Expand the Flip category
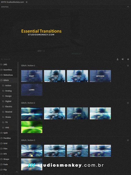Viewport: 131px width, 175px height. pyautogui.click(x=9, y=170)
